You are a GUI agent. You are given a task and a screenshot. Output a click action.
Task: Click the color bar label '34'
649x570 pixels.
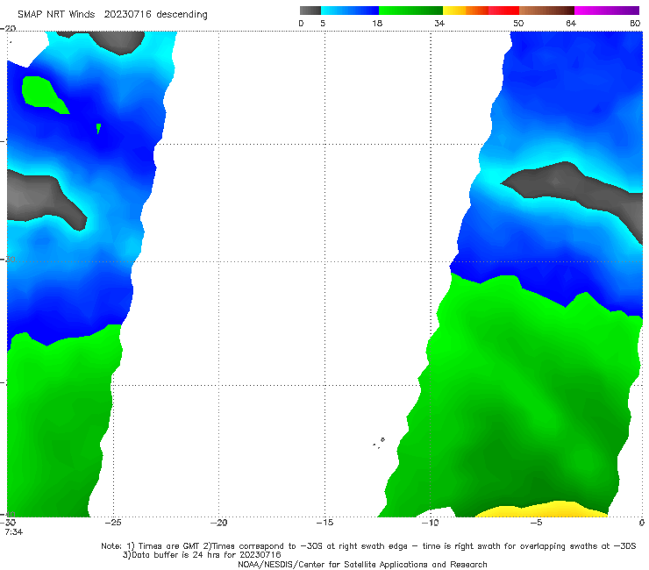point(439,23)
